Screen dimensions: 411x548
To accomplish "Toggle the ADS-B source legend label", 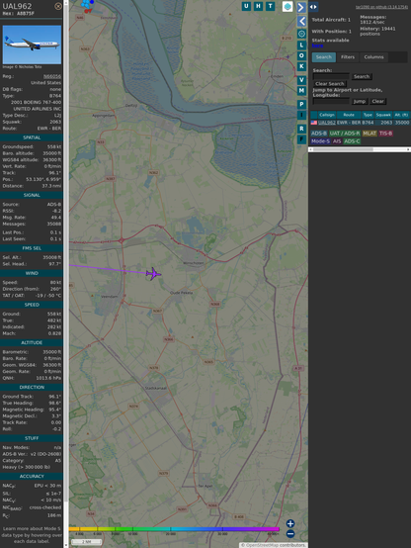I will [x=319, y=134].
